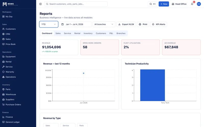Open the OA user avatar menu
Viewport: 204px width, 127px height.
tap(199, 4)
